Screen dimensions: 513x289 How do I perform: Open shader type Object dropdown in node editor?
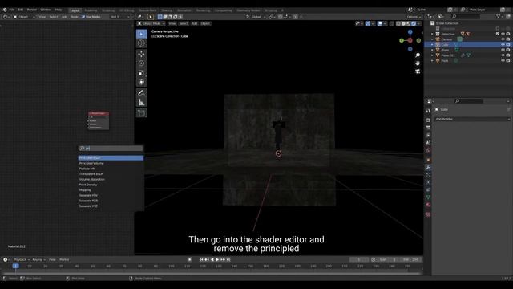24,17
